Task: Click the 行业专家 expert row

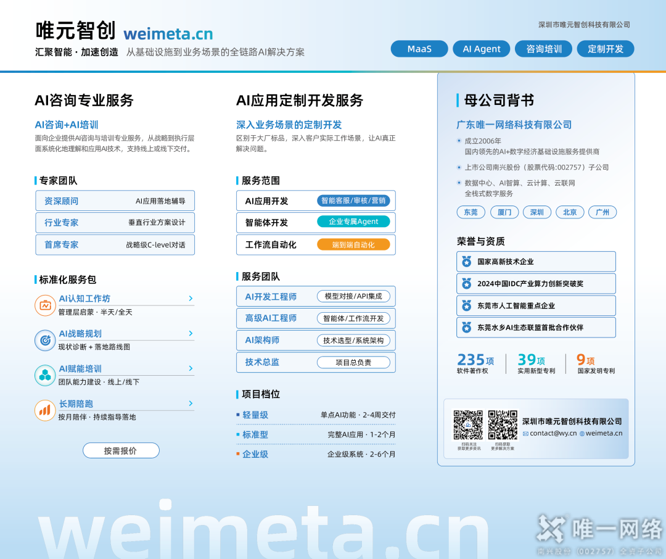Action: pyautogui.click(x=115, y=223)
